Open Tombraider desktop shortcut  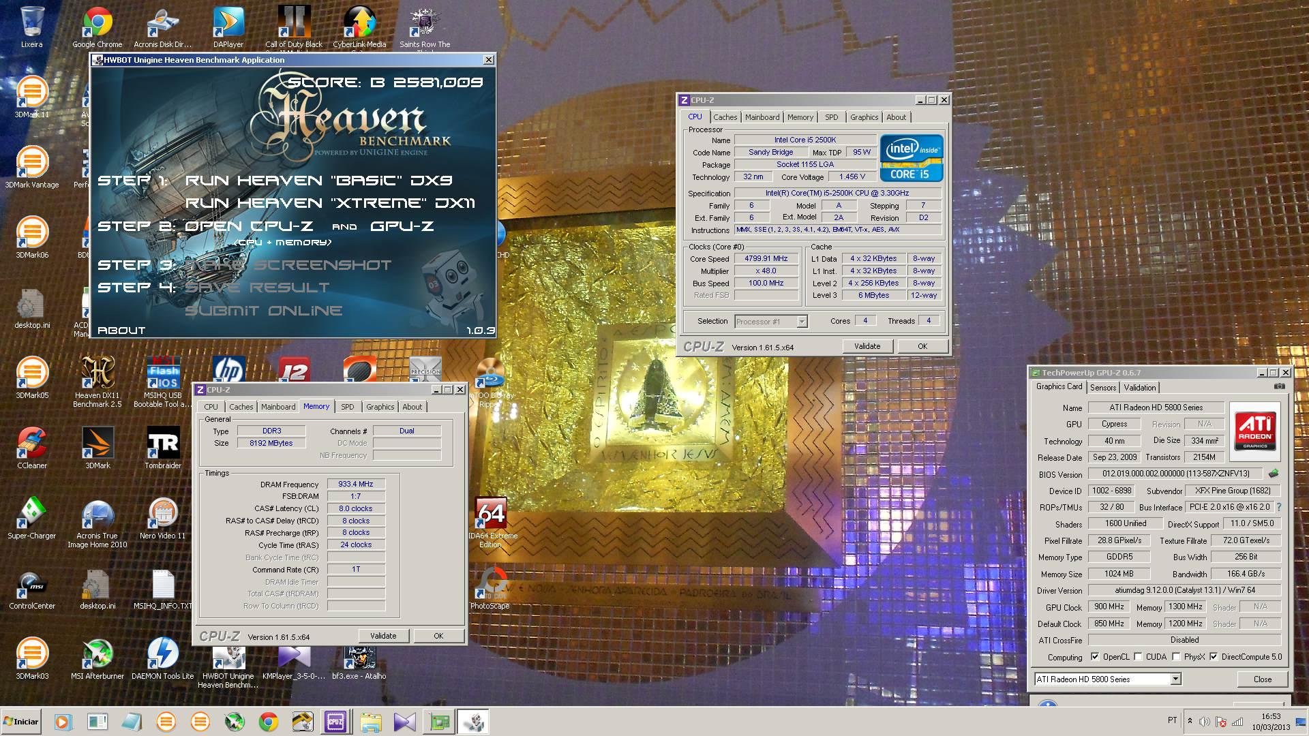coord(162,448)
